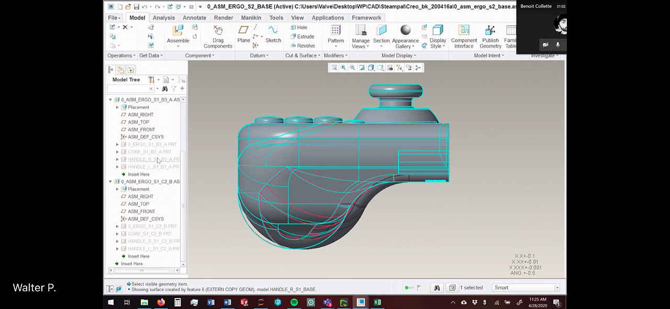Click Zoom In in graphics toolbar

click(x=343, y=67)
